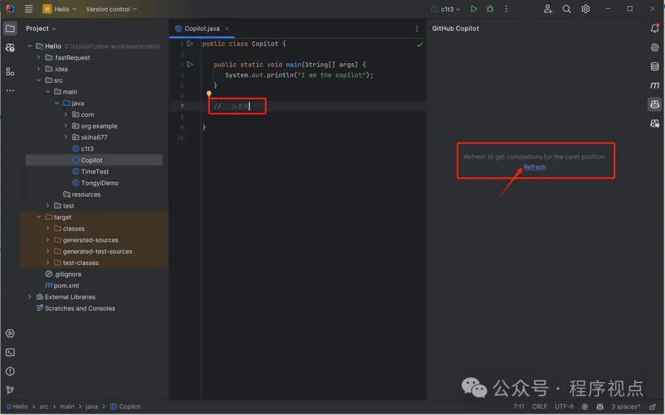Click the println line in editor

[299, 75]
